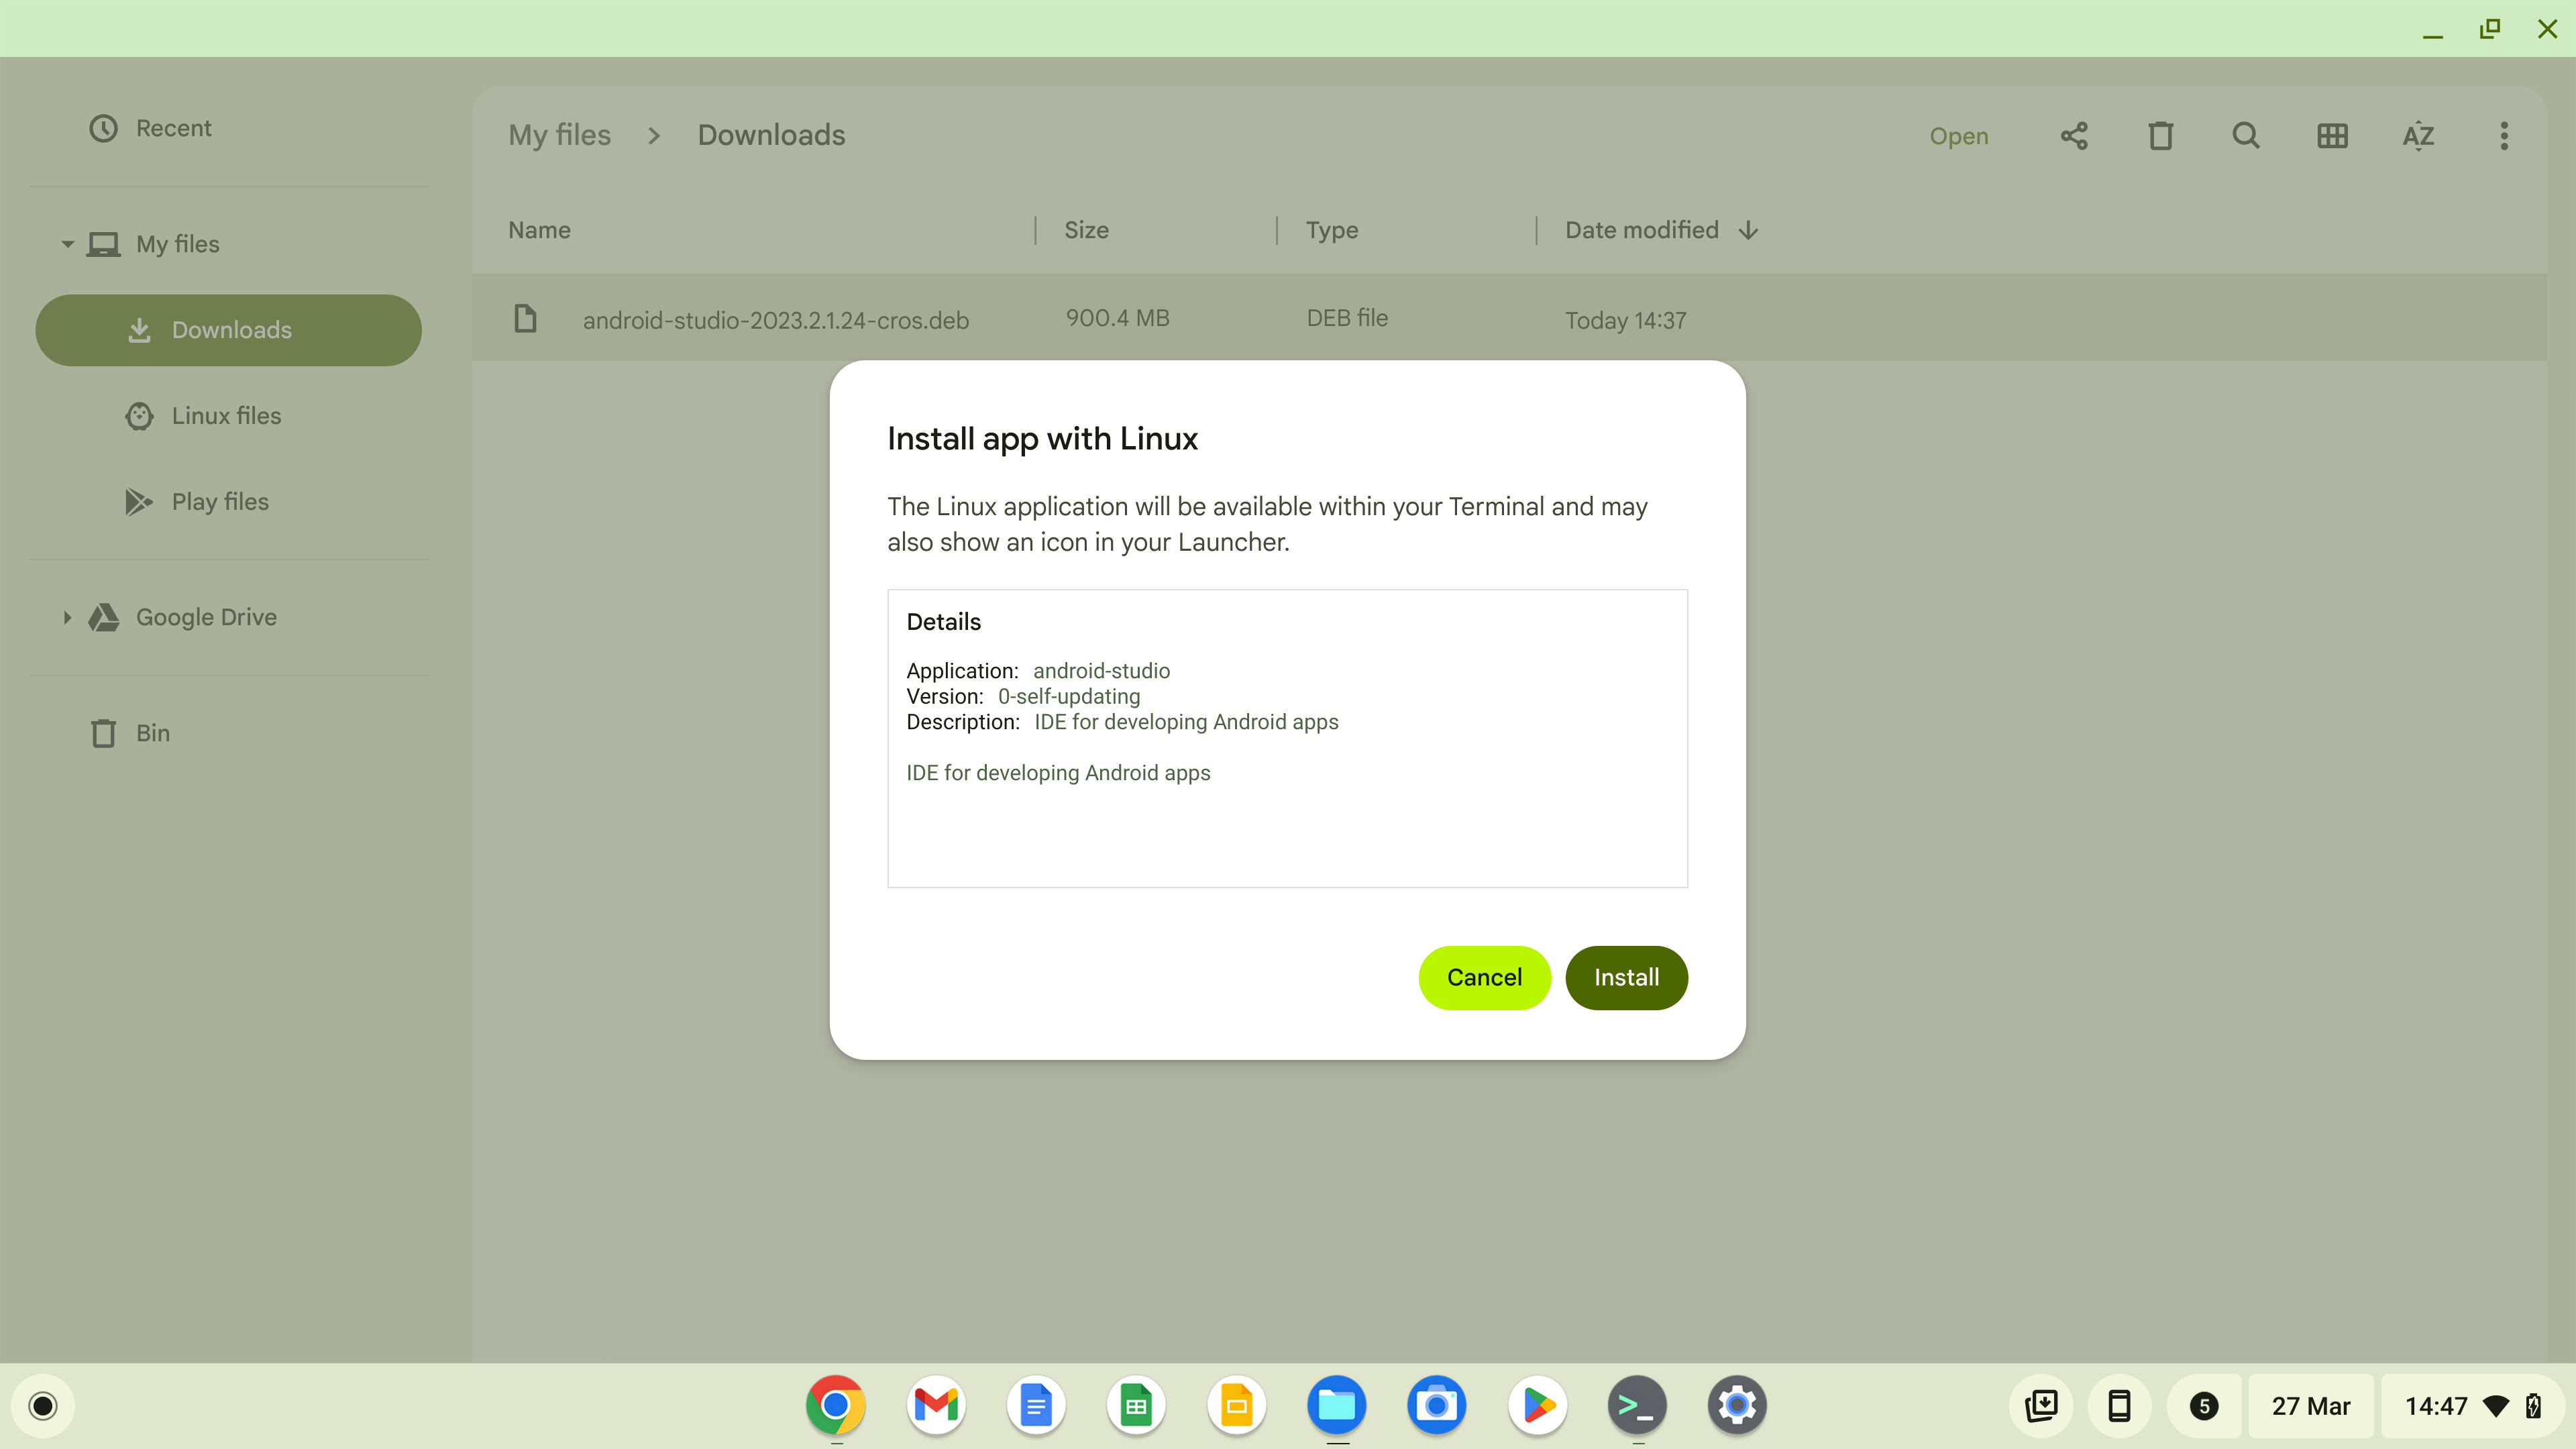
Task: Open ChromeOS Settings from the shelf
Action: pyautogui.click(x=1737, y=1405)
